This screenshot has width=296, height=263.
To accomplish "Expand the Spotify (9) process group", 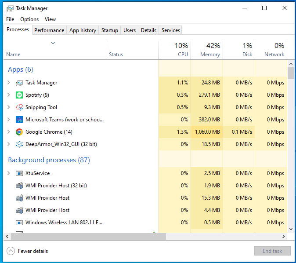I will (8, 95).
